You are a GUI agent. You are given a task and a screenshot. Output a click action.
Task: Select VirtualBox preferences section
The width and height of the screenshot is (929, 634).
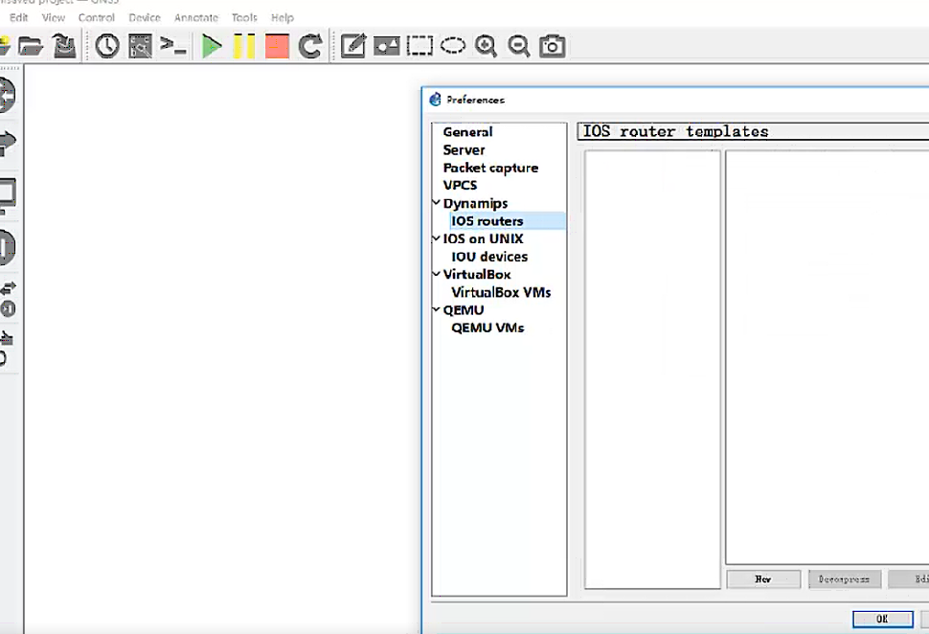coord(476,274)
